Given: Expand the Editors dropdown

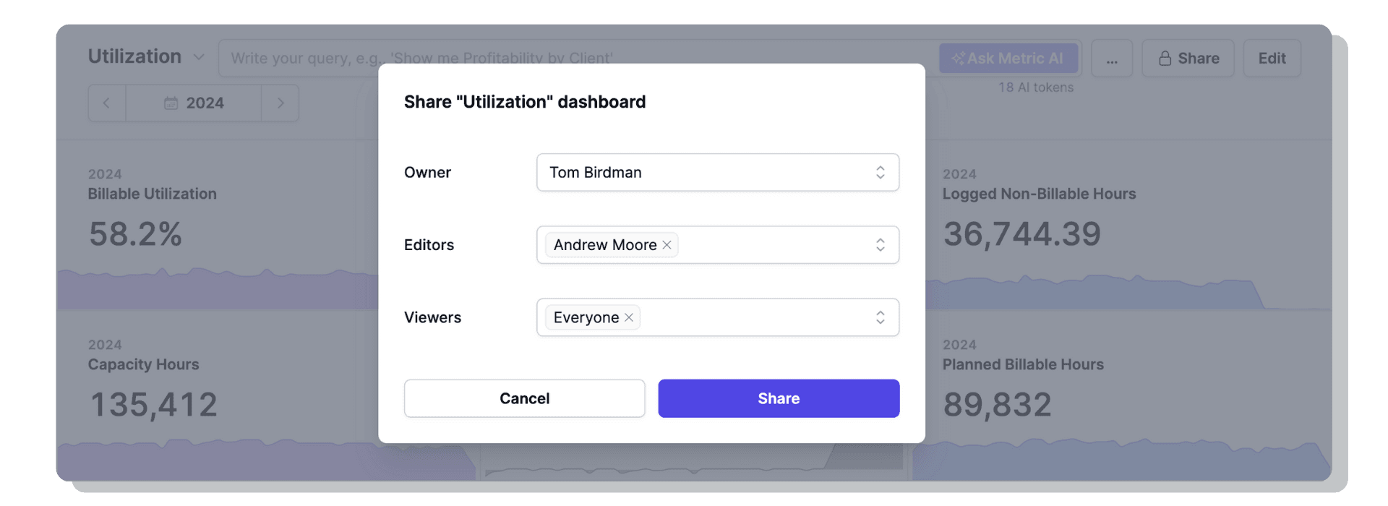Looking at the screenshot, I should (x=881, y=245).
